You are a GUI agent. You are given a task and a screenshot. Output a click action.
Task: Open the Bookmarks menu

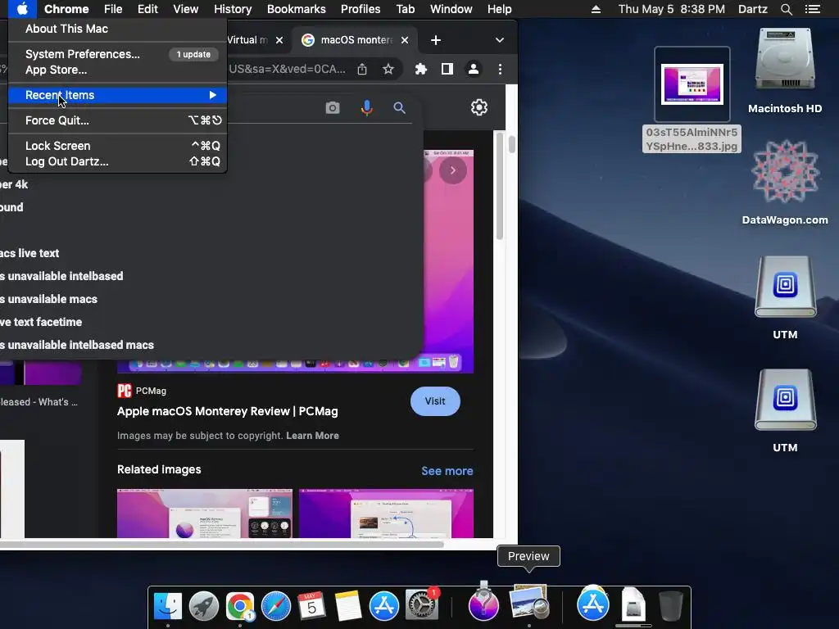click(x=297, y=9)
